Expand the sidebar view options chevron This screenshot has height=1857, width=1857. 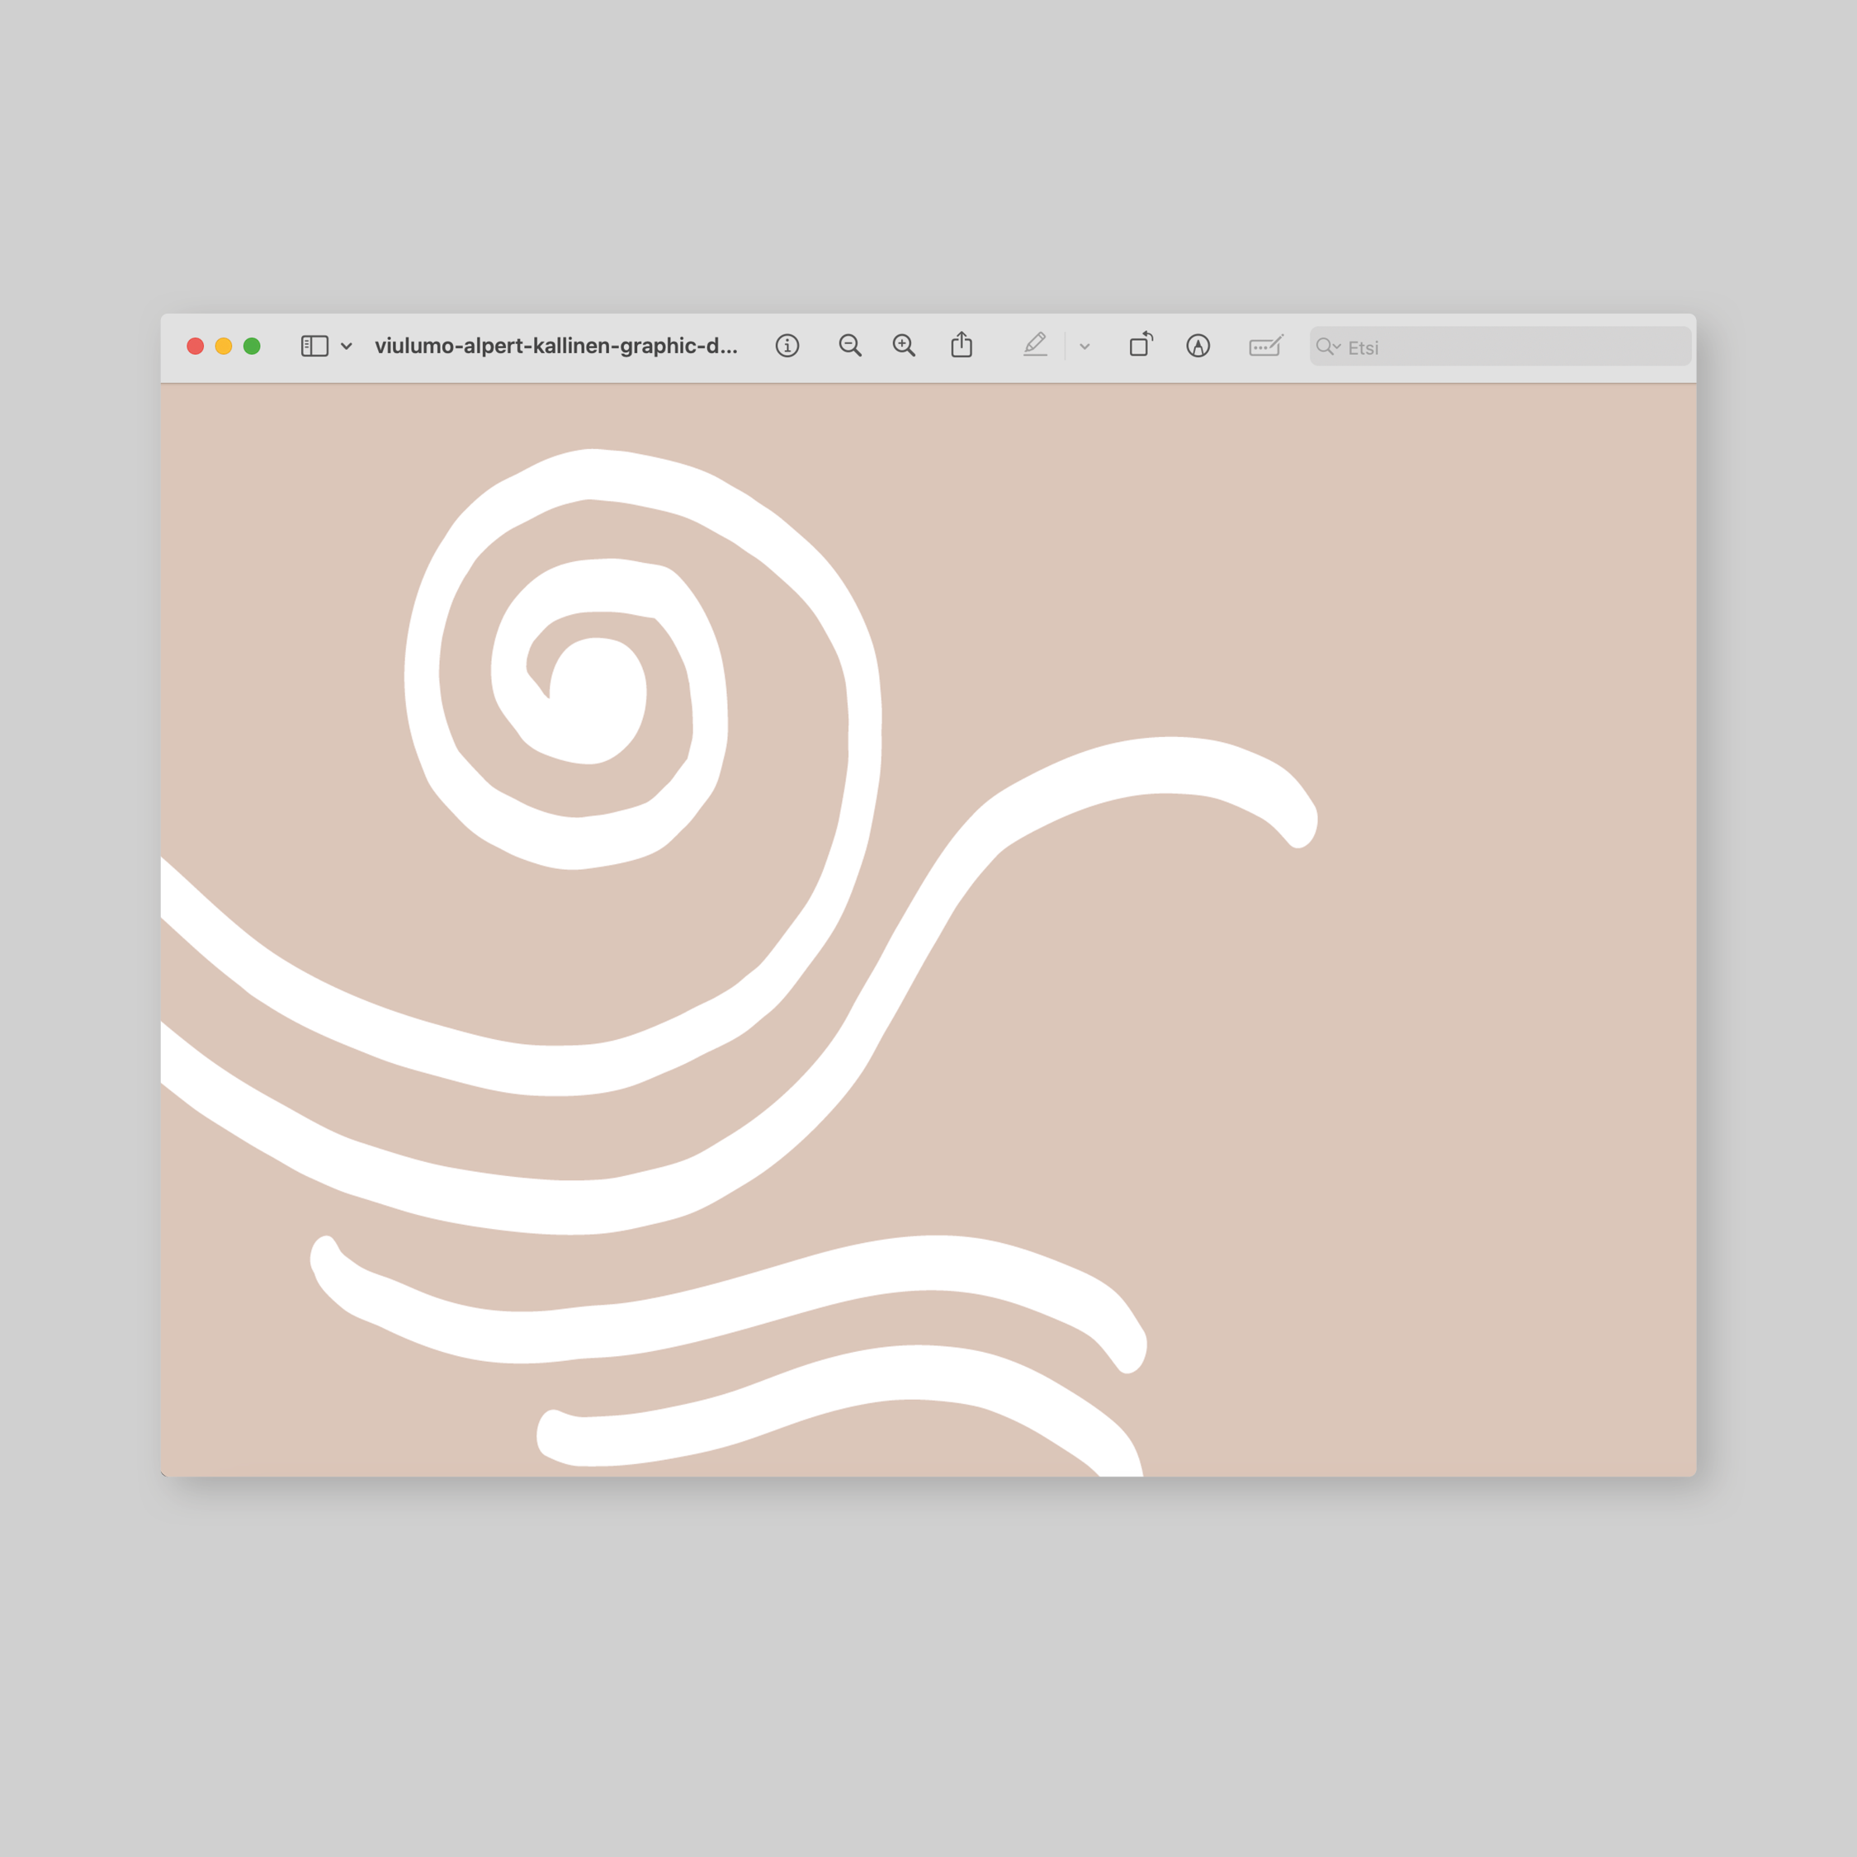click(347, 346)
